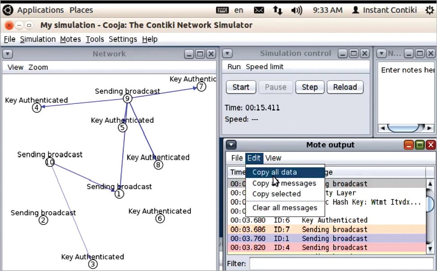This screenshot has width=437, height=271.
Task: Open the Simulation menu
Action: click(x=38, y=39)
